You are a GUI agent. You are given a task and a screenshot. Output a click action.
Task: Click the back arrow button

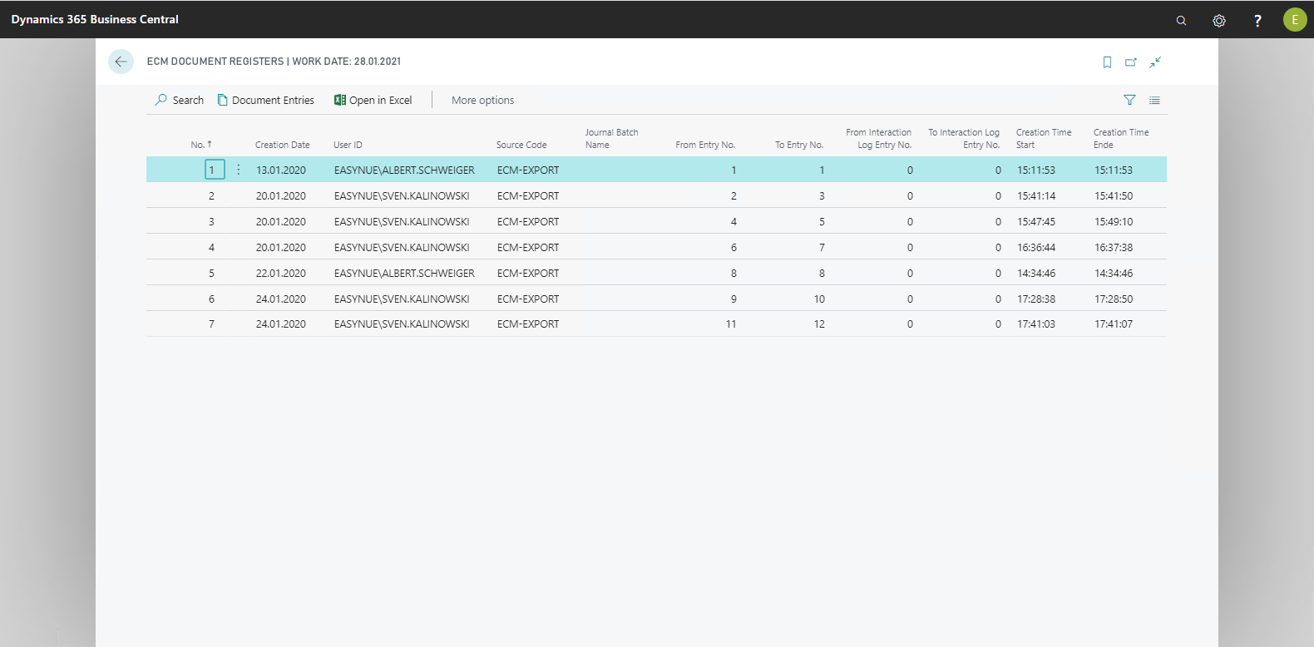click(x=121, y=62)
